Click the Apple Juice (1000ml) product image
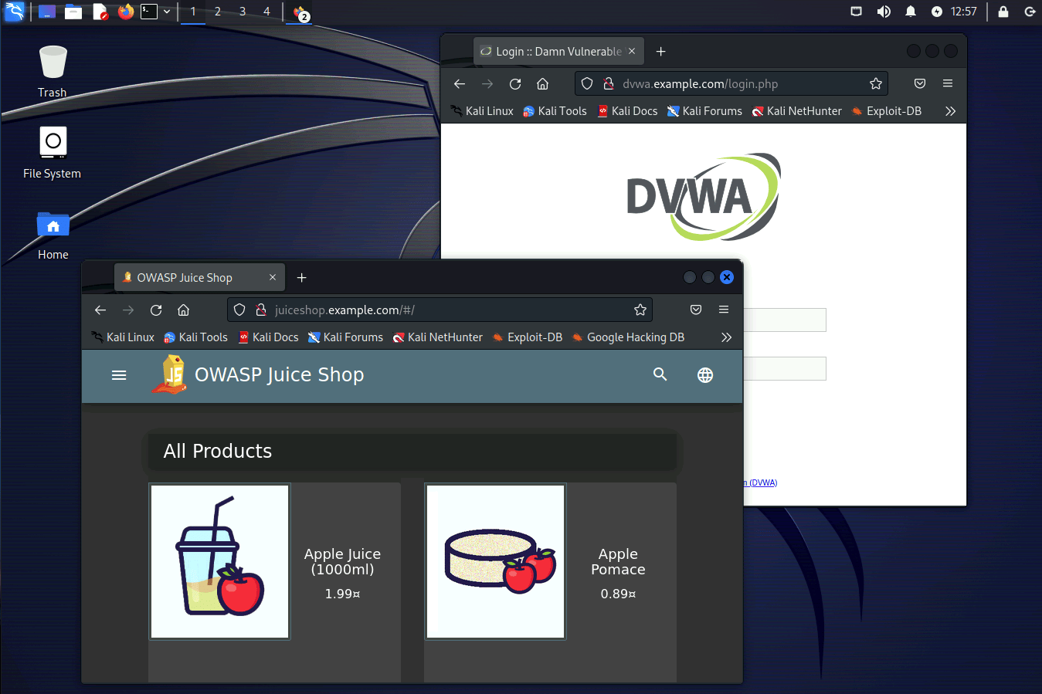Viewport: 1042px width, 694px height. (x=220, y=561)
